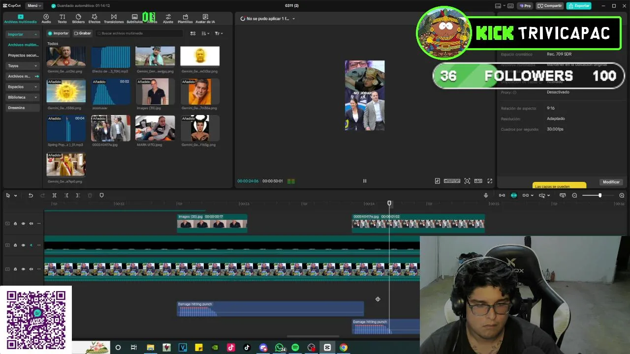
Task: Expand the Biblioteca sidebar section
Action: click(x=22, y=97)
